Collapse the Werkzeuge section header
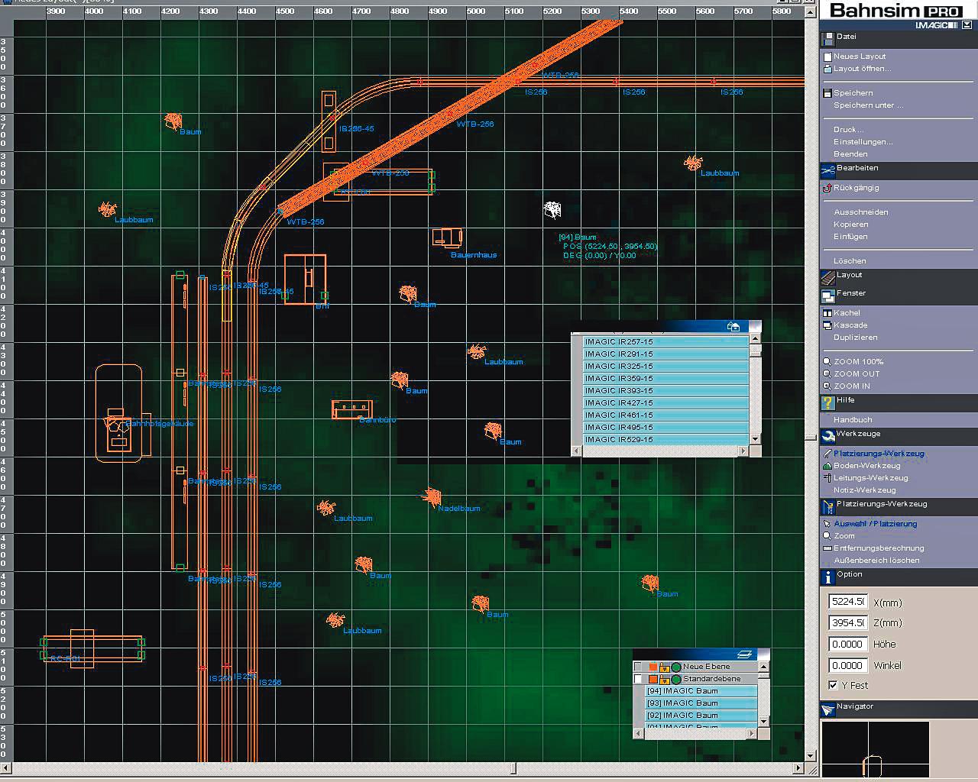Viewport: 978px width, 782px height. 899,437
